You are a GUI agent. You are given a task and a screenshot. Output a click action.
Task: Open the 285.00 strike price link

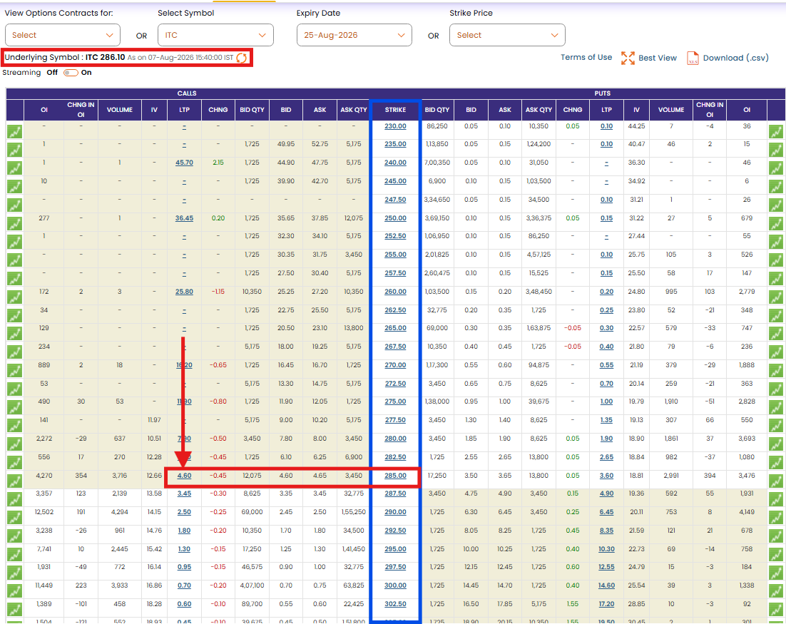tap(396, 476)
